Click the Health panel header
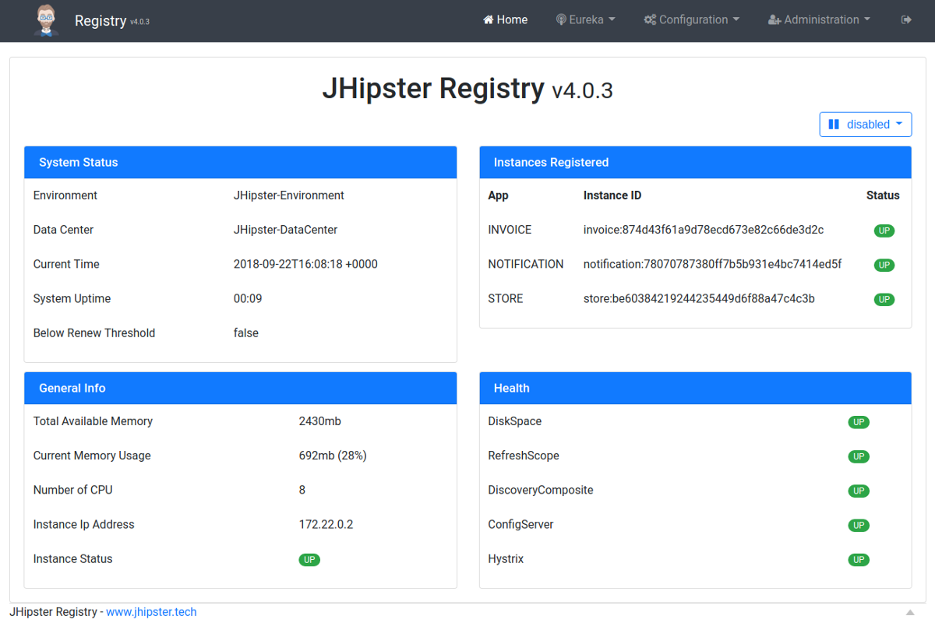The image size is (935, 623). click(695, 389)
